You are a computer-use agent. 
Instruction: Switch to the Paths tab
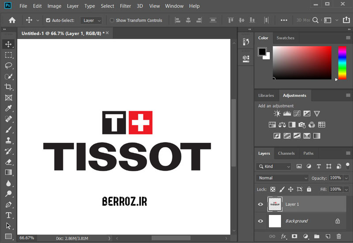(x=308, y=153)
